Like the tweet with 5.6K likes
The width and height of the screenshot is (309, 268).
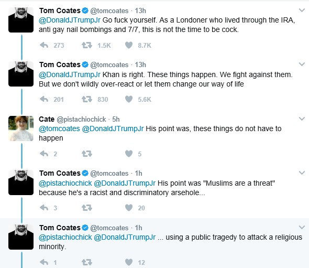click(129, 99)
